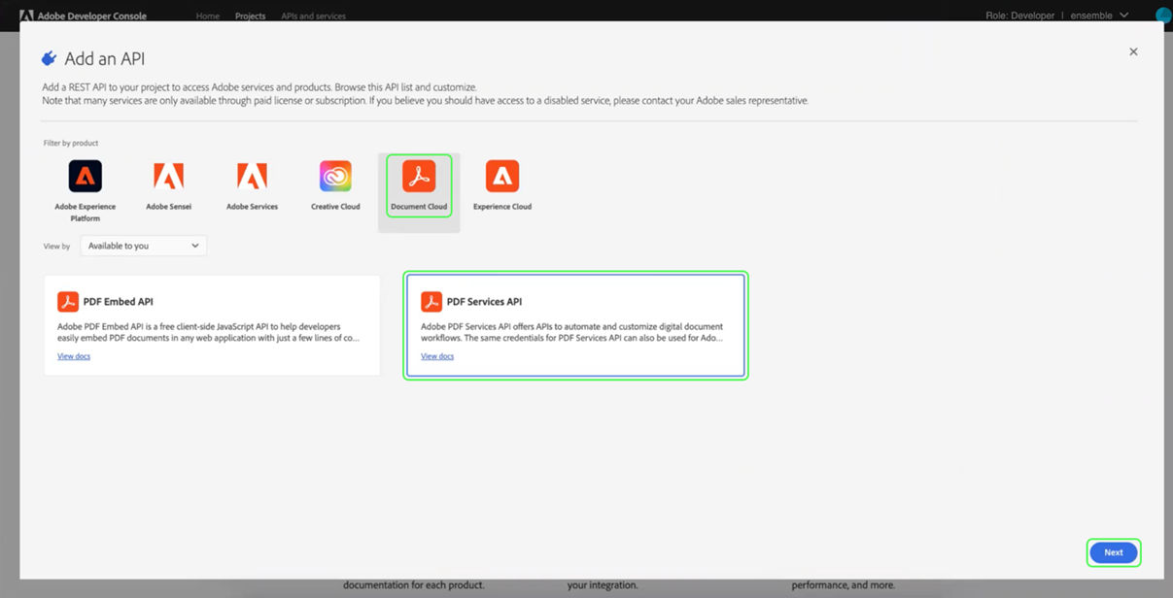Image resolution: width=1173 pixels, height=598 pixels.
Task: Choose the Adobe Services product icon
Action: coord(252,176)
